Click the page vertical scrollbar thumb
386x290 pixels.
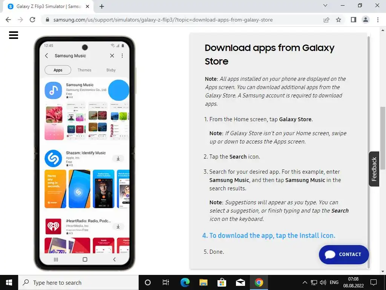(x=383, y=138)
